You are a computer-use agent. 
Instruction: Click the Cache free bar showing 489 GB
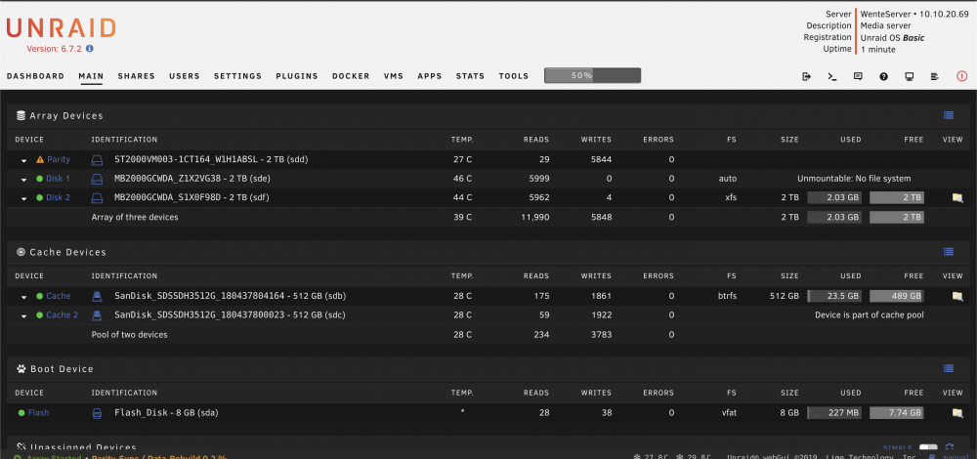[897, 296]
